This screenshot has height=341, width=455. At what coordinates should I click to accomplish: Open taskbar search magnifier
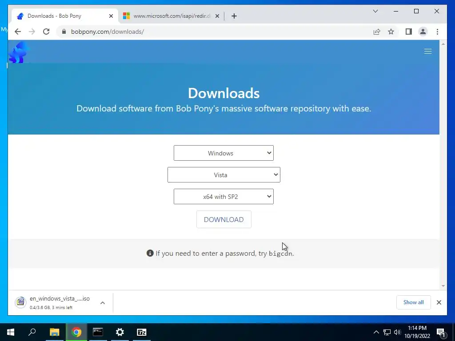32,332
